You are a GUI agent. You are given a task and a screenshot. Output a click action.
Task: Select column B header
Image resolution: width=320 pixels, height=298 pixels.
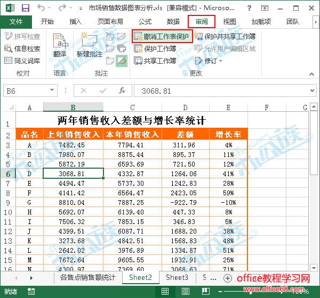(73, 107)
